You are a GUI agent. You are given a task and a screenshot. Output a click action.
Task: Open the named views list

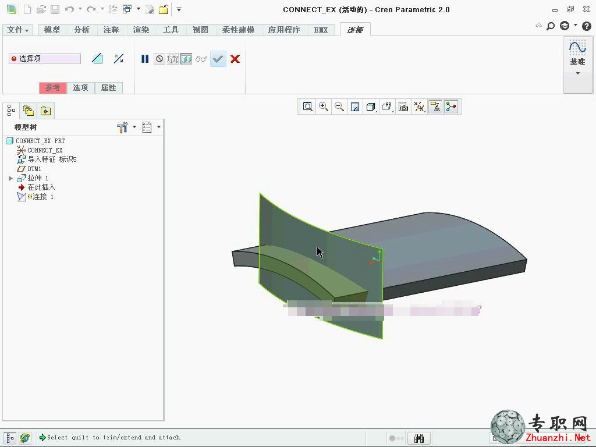pos(387,107)
